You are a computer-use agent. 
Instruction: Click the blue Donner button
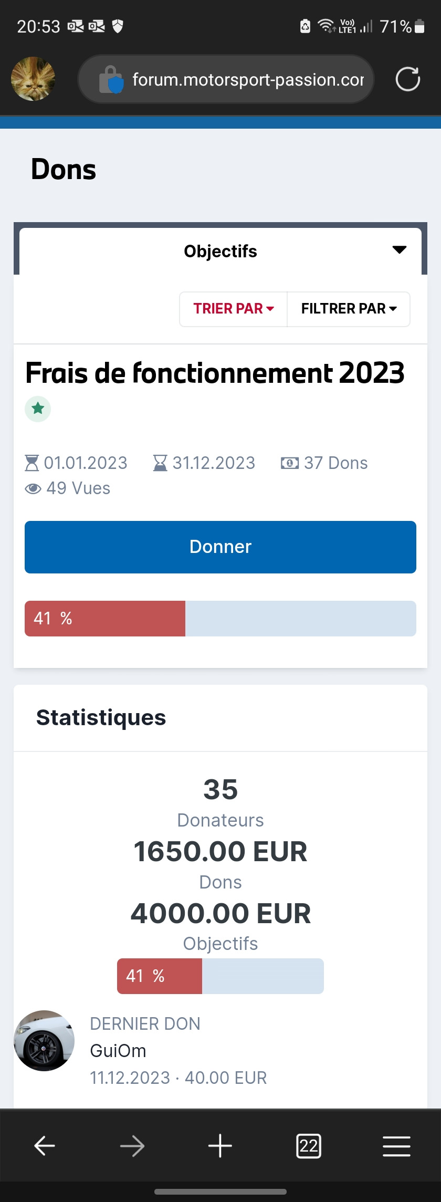(220, 547)
